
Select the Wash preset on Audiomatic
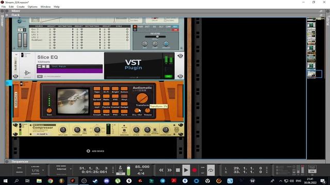click(106, 112)
